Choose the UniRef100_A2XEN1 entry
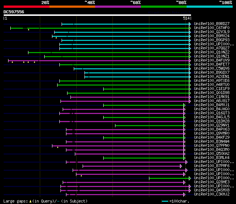 click(x=212, y=76)
